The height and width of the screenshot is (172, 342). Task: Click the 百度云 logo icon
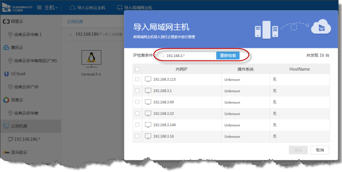coord(6,100)
